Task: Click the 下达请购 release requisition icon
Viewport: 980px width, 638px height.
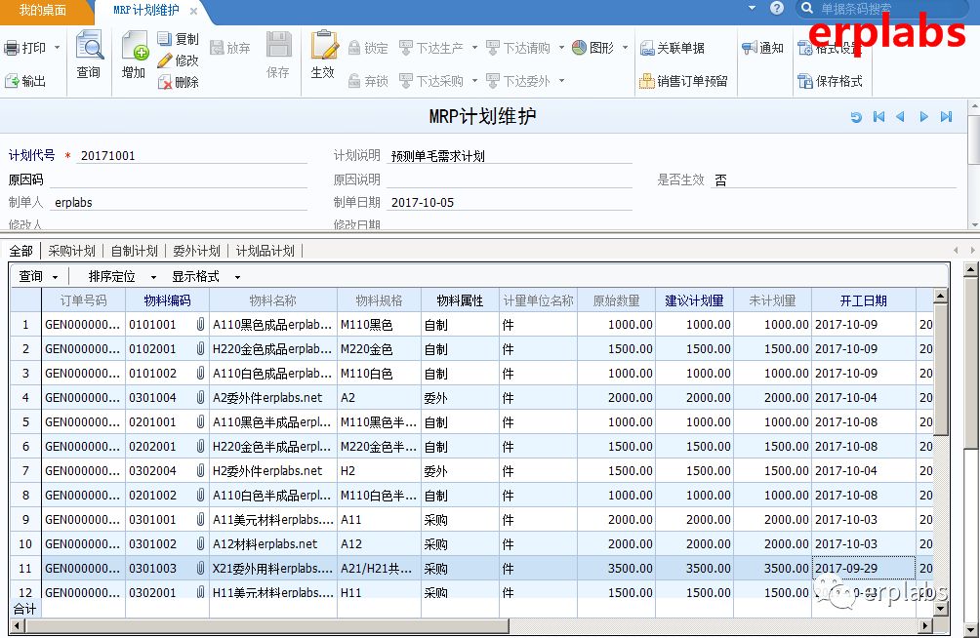Action: coord(493,48)
